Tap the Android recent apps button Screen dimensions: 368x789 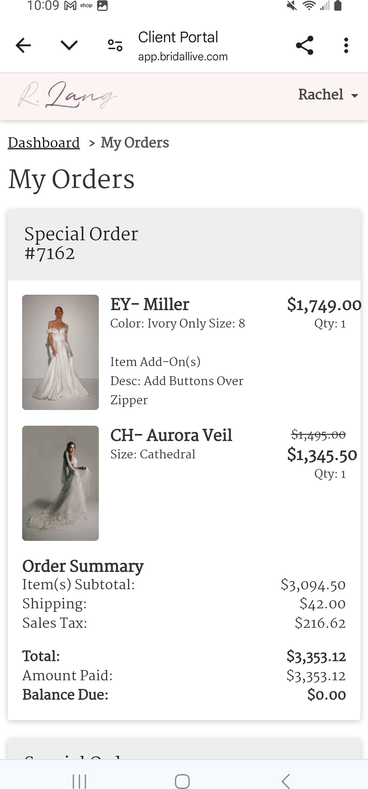click(79, 781)
